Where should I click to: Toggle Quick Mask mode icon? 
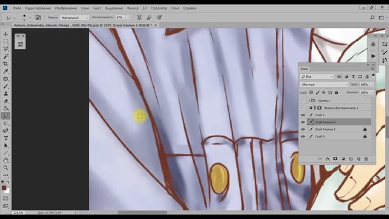point(5,199)
